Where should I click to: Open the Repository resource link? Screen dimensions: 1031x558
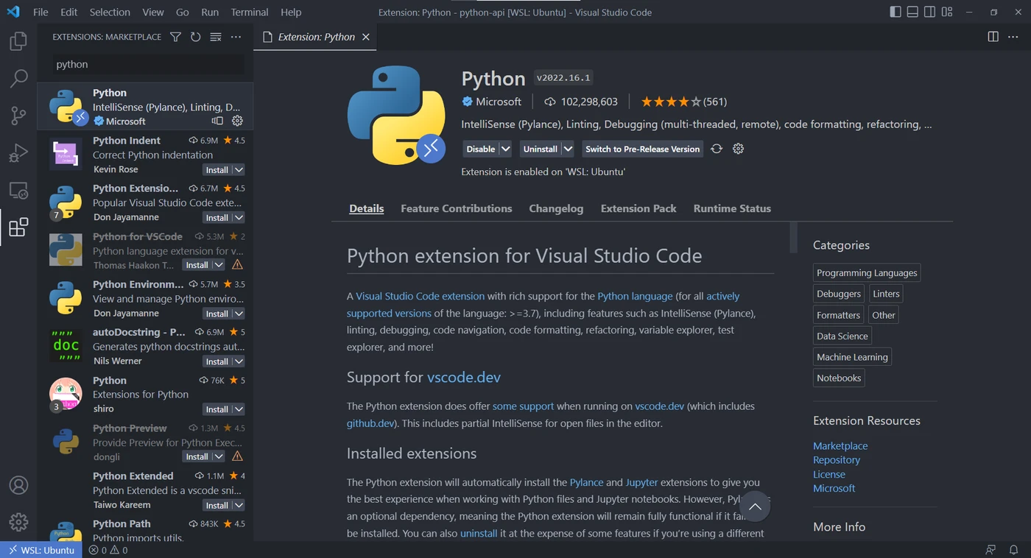[837, 459]
